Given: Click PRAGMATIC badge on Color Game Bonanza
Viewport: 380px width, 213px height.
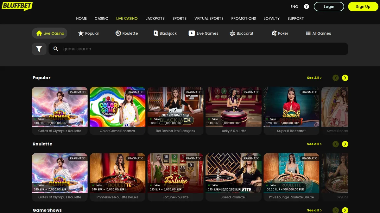Looking at the screenshot, I should pyautogui.click(x=136, y=92).
